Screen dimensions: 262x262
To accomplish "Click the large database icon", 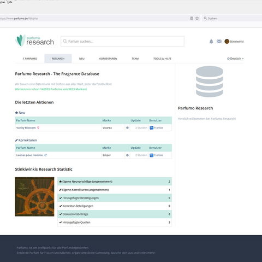I will pyautogui.click(x=209, y=81).
